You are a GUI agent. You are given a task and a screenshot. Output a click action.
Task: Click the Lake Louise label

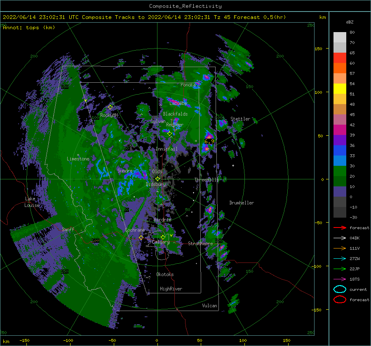pyautogui.click(x=32, y=202)
